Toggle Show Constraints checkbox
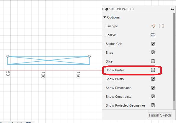 click(x=153, y=97)
